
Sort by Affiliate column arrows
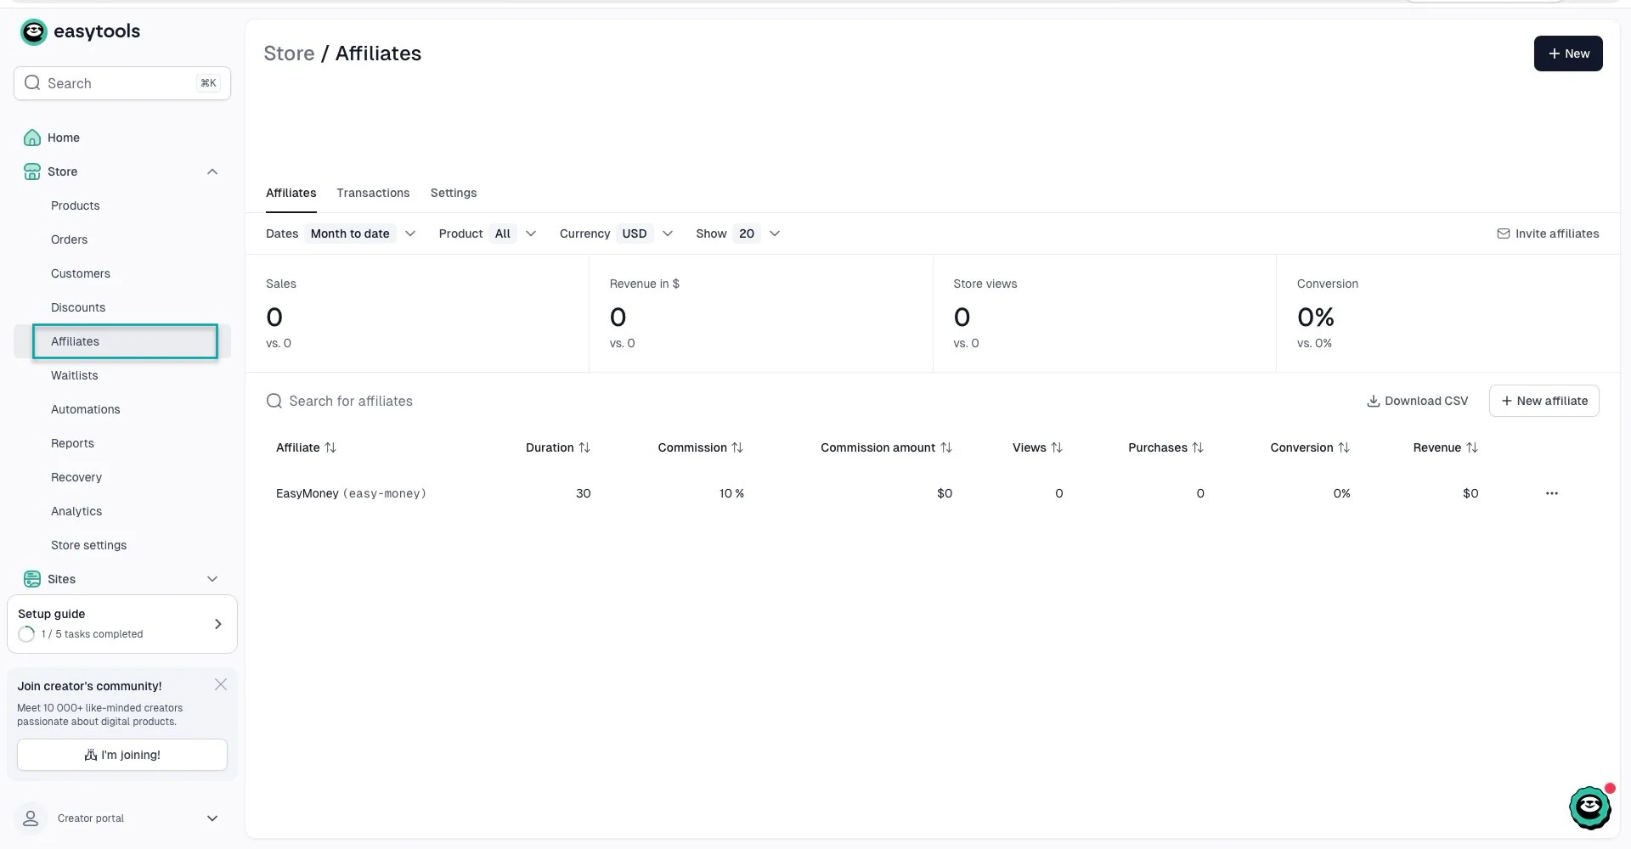(x=330, y=447)
